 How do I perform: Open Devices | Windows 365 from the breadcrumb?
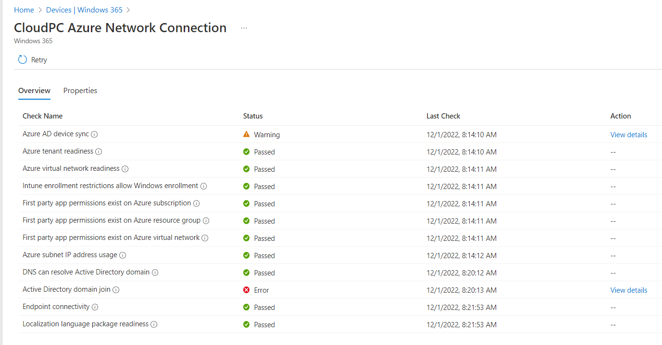pyautogui.click(x=84, y=10)
